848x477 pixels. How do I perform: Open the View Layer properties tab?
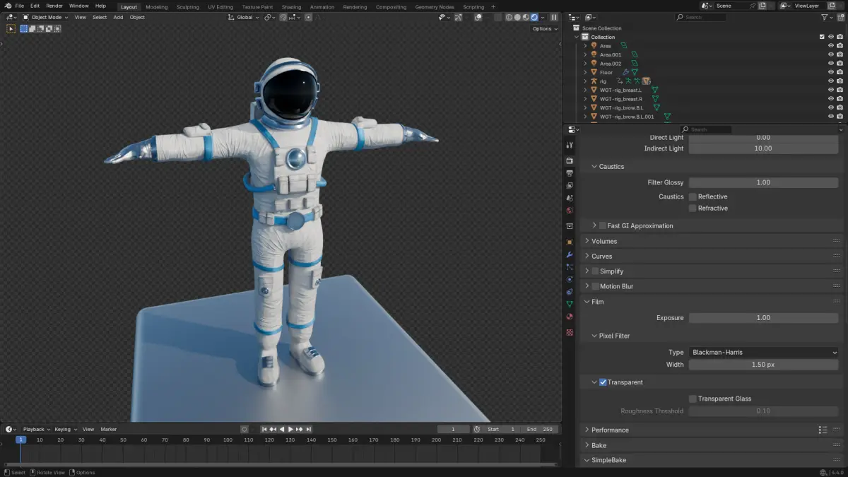[570, 186]
